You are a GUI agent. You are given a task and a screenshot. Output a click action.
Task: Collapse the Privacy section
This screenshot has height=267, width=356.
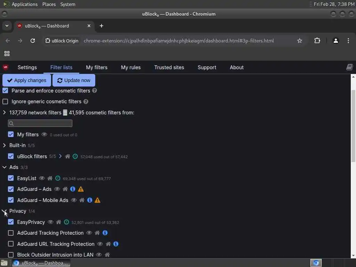(4, 211)
